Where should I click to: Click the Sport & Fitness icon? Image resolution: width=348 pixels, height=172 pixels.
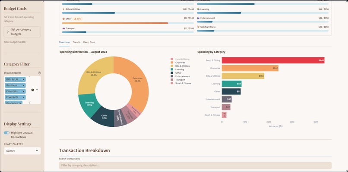pos(198,27)
